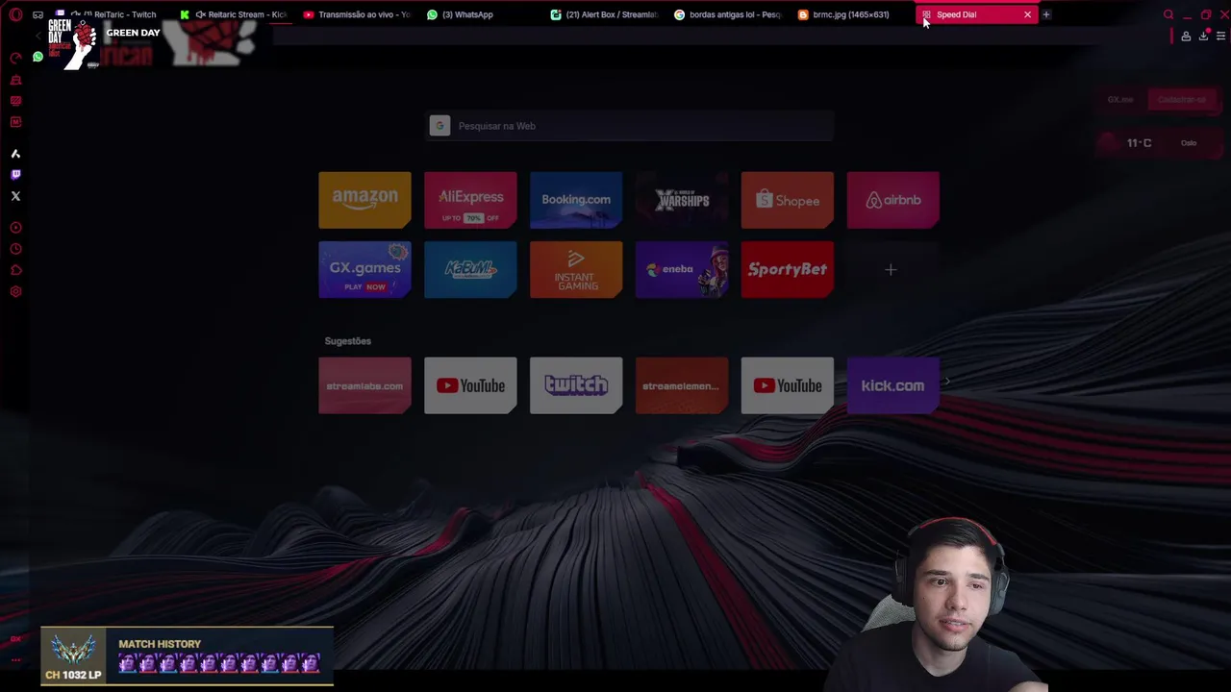This screenshot has width=1231, height=692.
Task: Open the Booking.com speed dial tile
Action: pos(576,200)
